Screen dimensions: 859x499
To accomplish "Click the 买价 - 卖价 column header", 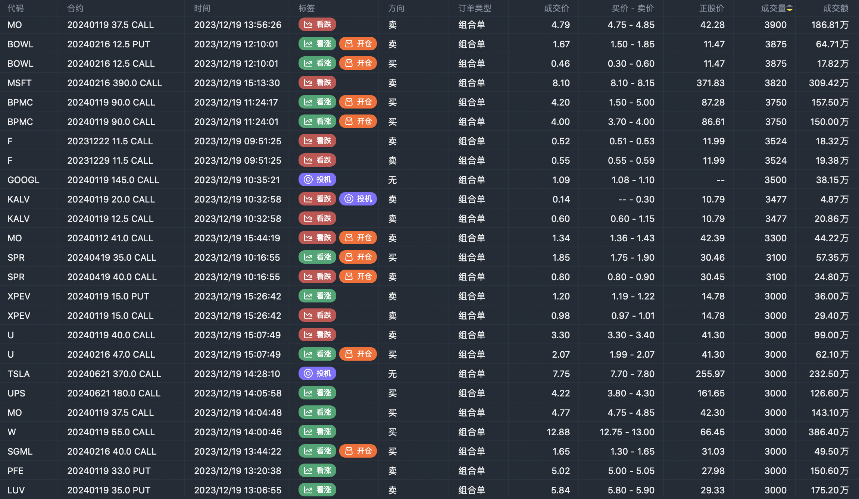I will tap(632, 8).
